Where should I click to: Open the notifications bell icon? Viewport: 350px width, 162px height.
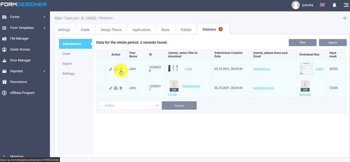334,5
